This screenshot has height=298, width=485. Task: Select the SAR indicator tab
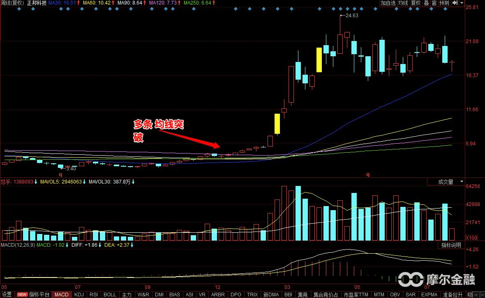411,295
